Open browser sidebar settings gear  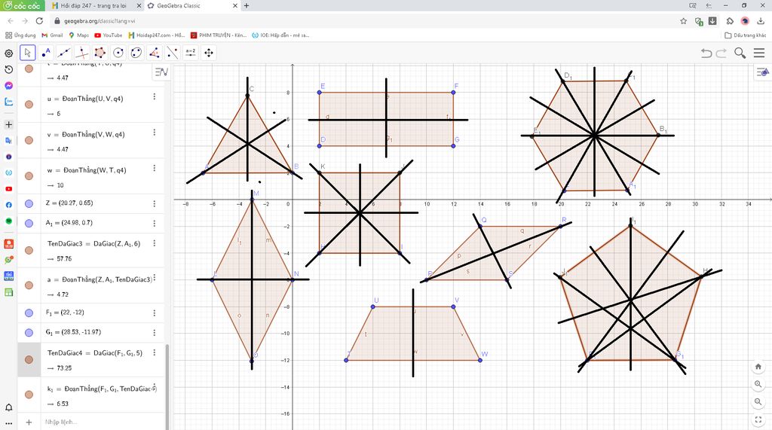(9, 53)
